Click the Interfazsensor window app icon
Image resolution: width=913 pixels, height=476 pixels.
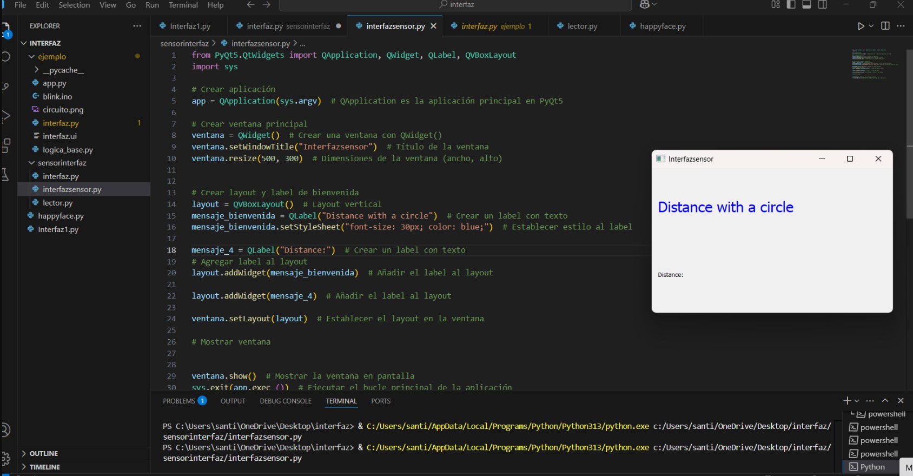pyautogui.click(x=660, y=158)
